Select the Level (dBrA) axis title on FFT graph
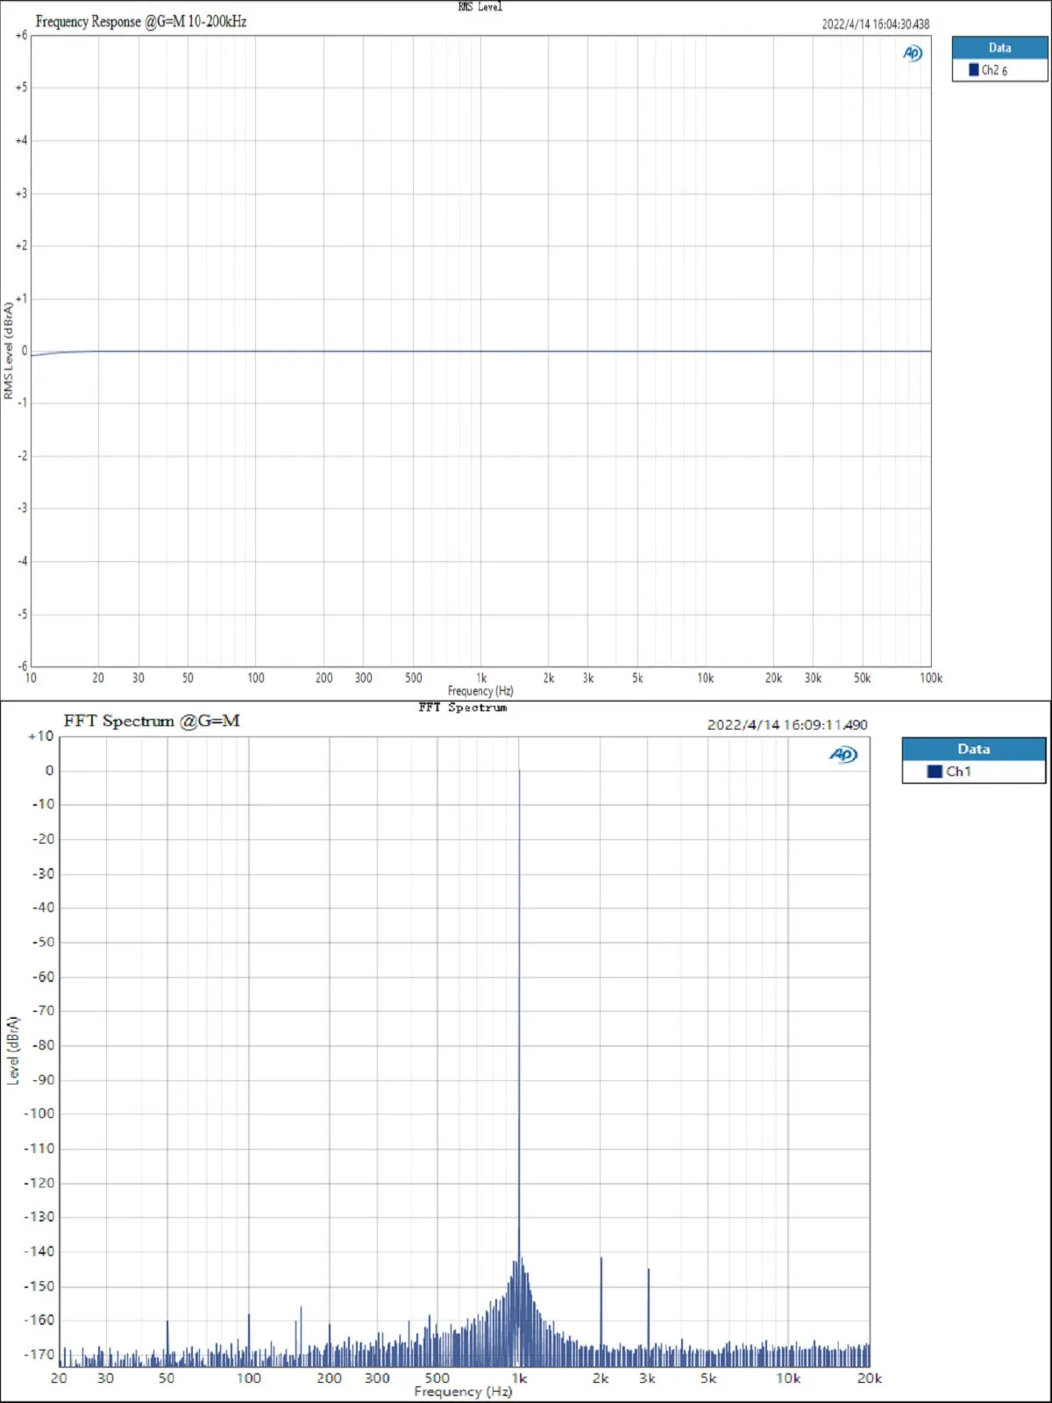This screenshot has width=1052, height=1403. click(x=13, y=1050)
